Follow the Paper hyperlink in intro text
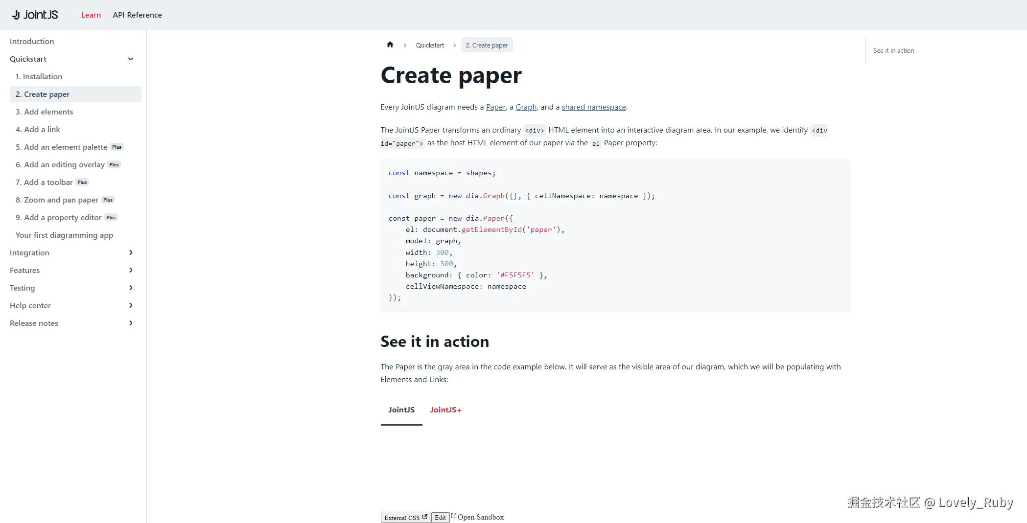The height and width of the screenshot is (523, 1027). 496,107
